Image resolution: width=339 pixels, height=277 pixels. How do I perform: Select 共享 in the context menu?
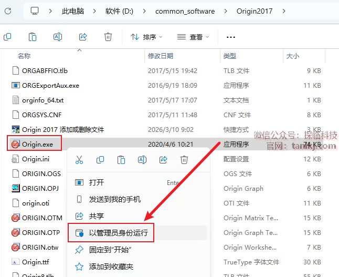(137, 216)
